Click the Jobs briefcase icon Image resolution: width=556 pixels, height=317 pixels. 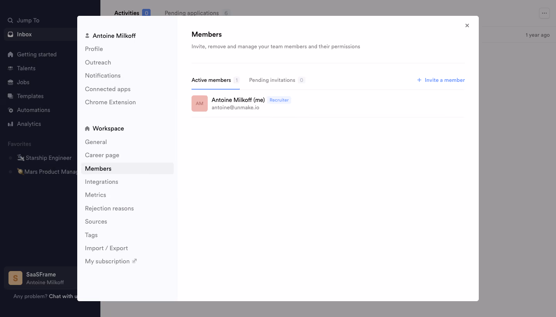click(10, 82)
